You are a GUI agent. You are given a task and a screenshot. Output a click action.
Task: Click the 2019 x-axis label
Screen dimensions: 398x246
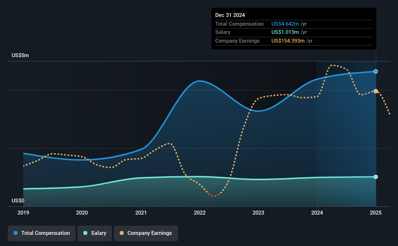pos(23,213)
